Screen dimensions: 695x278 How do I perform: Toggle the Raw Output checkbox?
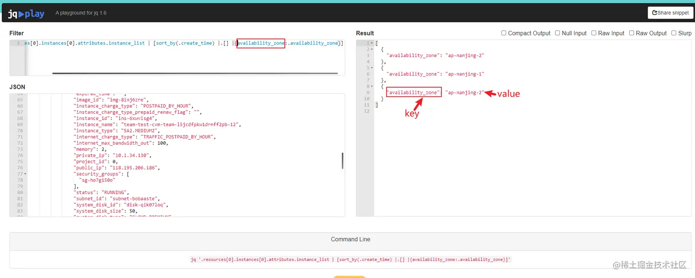[x=632, y=33]
